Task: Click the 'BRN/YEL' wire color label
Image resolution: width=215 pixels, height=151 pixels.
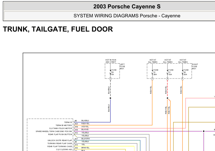Action: pos(85,148)
